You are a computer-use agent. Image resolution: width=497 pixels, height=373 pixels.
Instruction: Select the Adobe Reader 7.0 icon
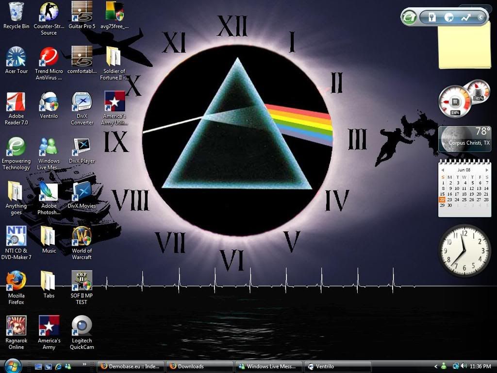(x=16, y=102)
